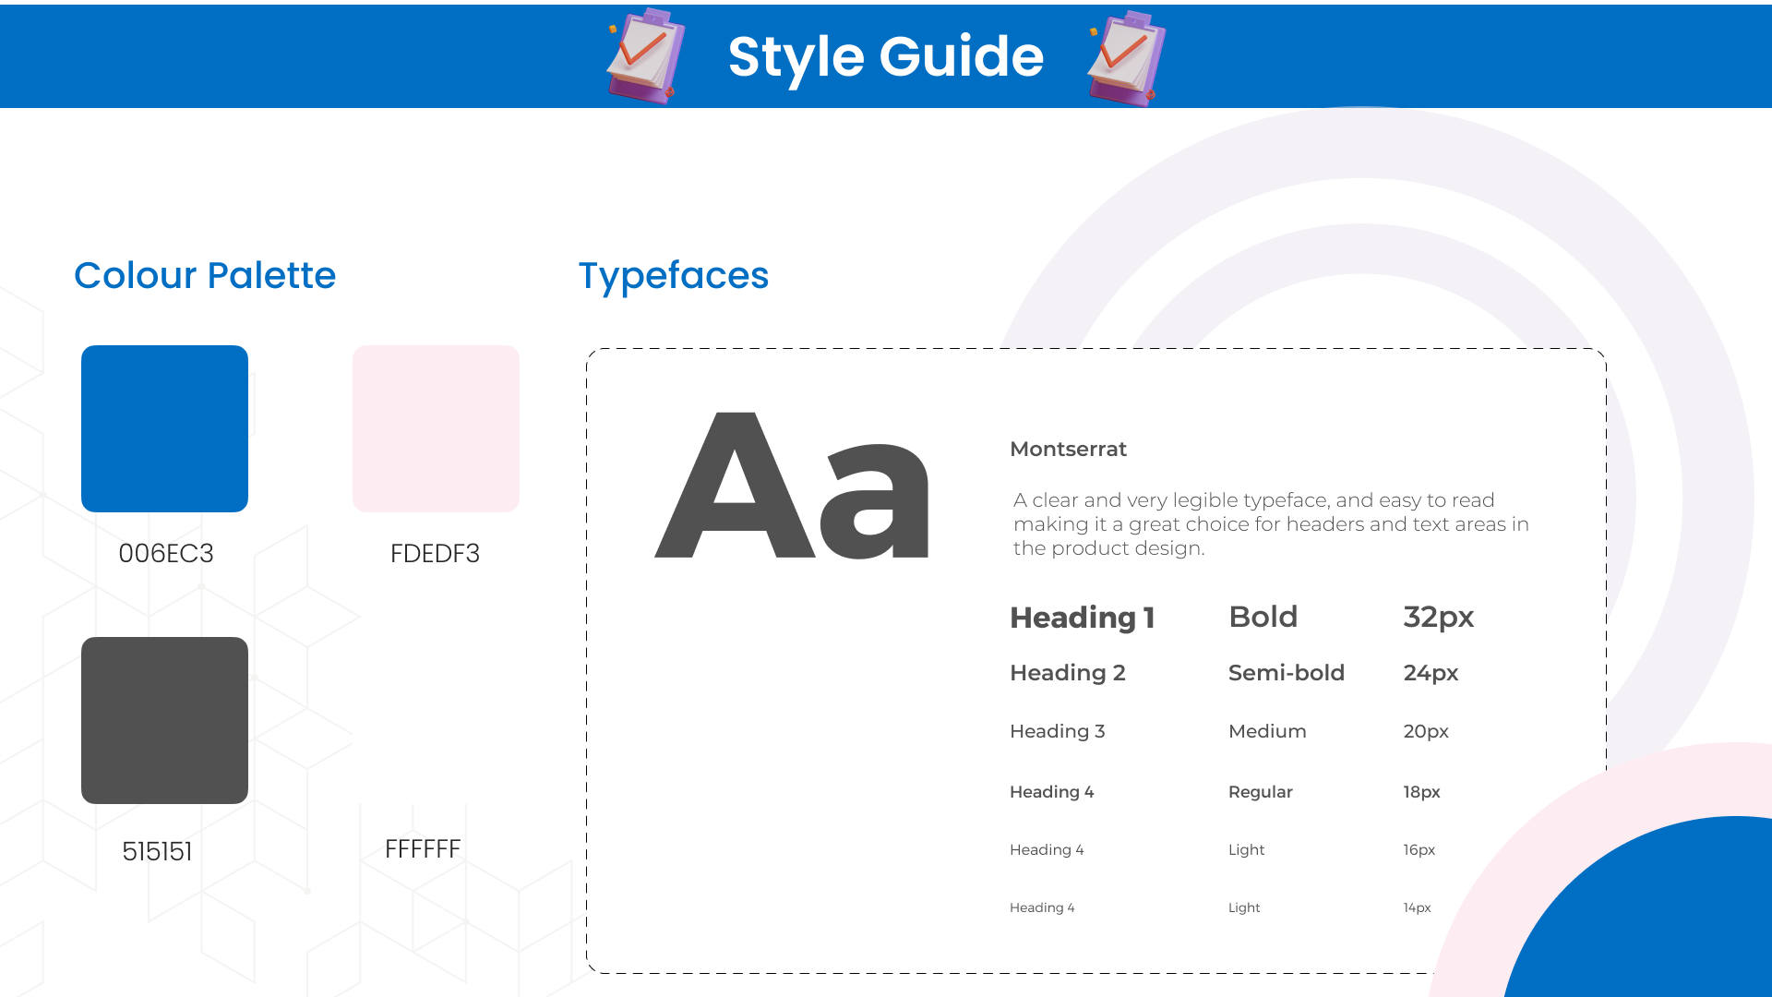Click the clipboard icon right of Style Guide
Viewport: 1772px width, 997px height.
(x=1126, y=57)
